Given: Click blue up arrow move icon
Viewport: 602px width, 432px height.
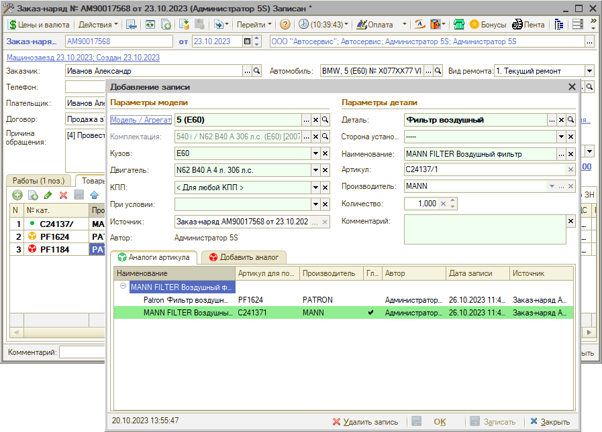Looking at the screenshot, I should point(95,195).
